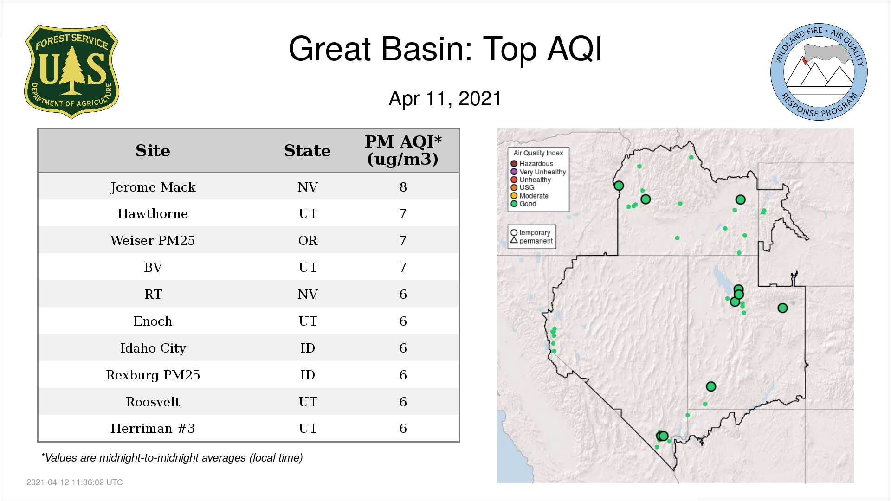Click the 'Air Quality Index' legend title
Screen dimensions: 891x501
tap(538, 153)
